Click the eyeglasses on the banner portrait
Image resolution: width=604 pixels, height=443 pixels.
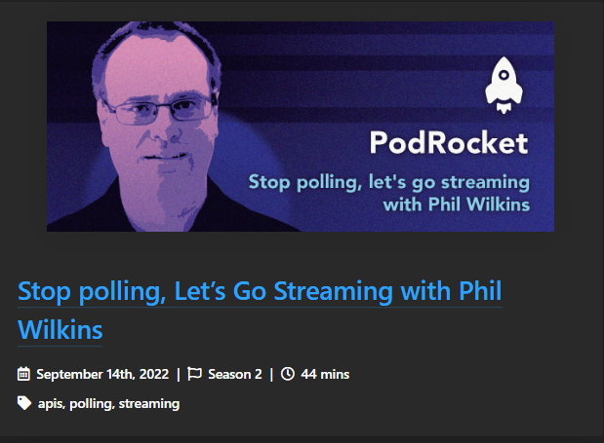point(160,109)
